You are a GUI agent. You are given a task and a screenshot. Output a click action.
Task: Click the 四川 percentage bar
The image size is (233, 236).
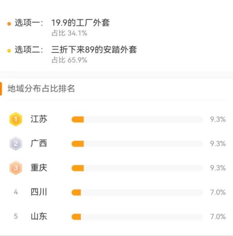click(x=137, y=193)
